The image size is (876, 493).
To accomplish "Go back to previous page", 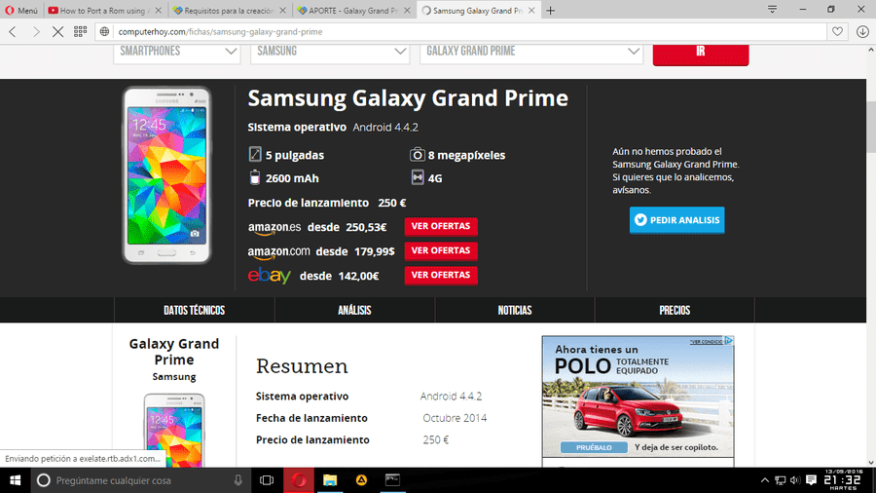I will [x=13, y=32].
